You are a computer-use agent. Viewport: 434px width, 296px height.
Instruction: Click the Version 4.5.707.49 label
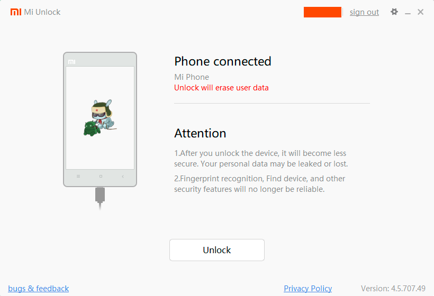(x=393, y=289)
